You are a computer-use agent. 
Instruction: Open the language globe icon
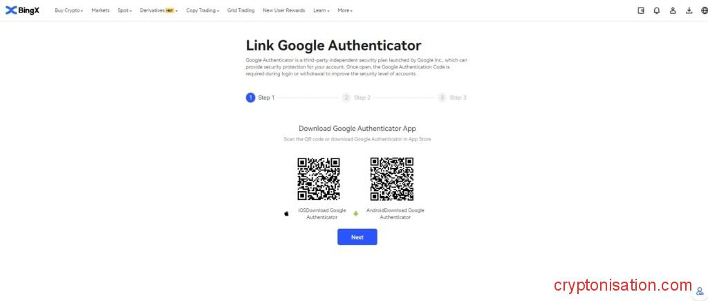tap(705, 10)
